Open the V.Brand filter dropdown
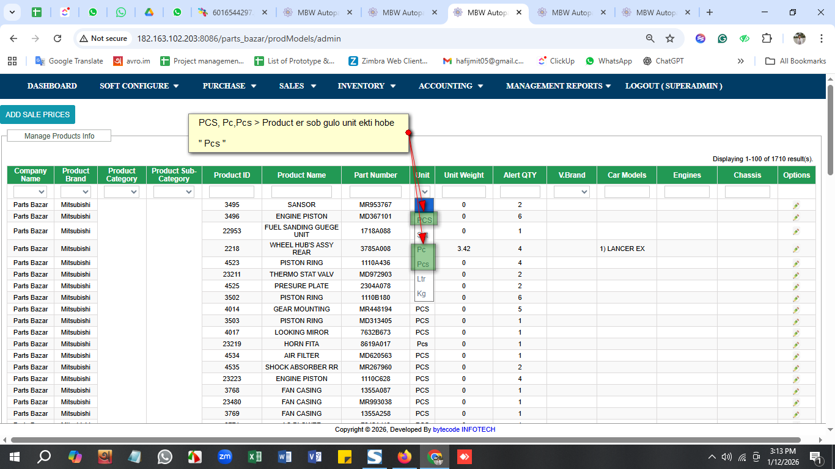This screenshot has width=835, height=469. point(572,192)
